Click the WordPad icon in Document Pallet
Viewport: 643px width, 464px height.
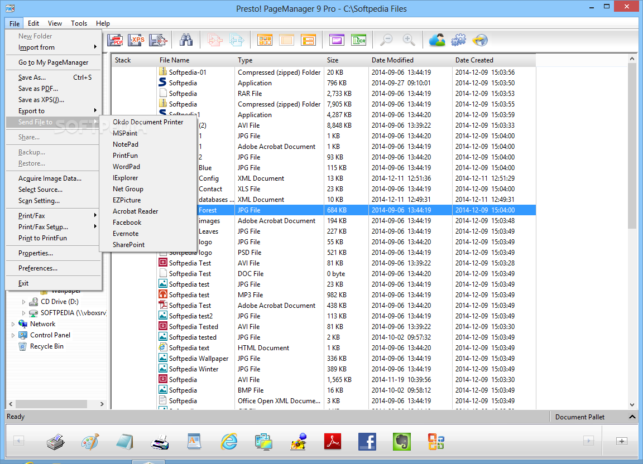(x=194, y=442)
